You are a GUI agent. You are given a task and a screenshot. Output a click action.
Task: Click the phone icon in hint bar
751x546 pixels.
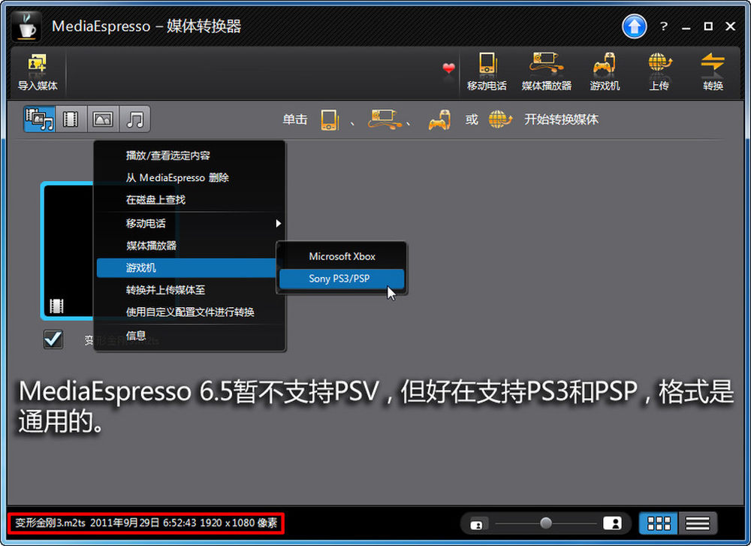[330, 119]
